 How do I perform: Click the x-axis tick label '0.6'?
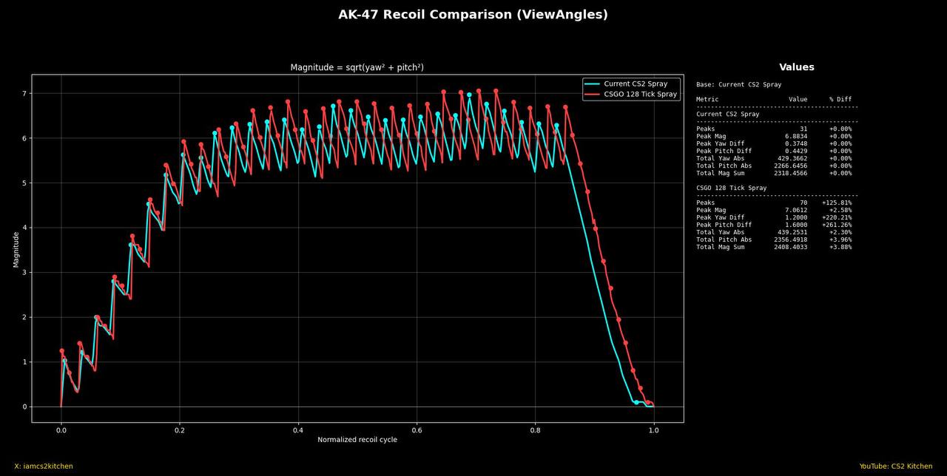coord(417,429)
